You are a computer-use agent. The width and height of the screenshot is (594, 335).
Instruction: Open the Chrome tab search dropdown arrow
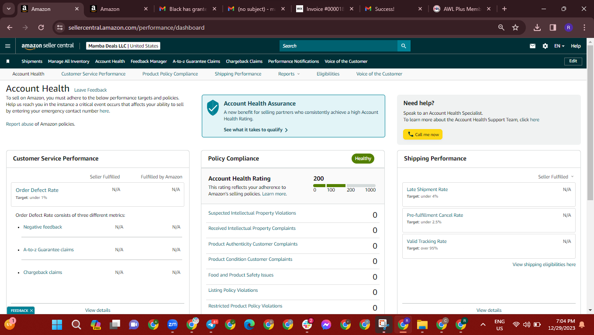point(9,9)
